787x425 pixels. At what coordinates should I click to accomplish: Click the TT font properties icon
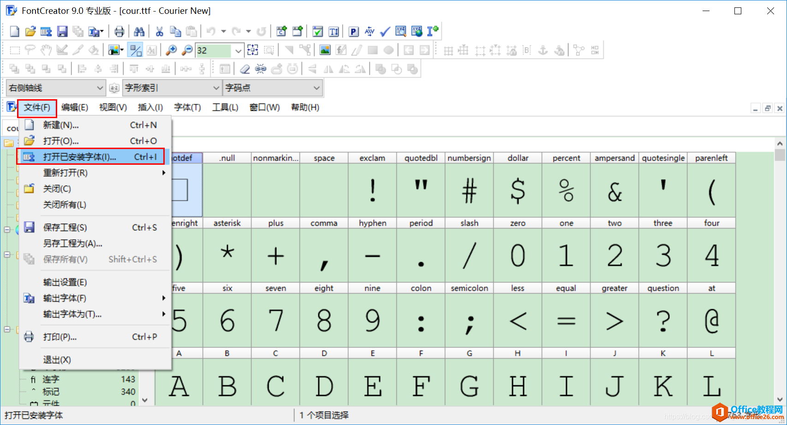coord(334,31)
